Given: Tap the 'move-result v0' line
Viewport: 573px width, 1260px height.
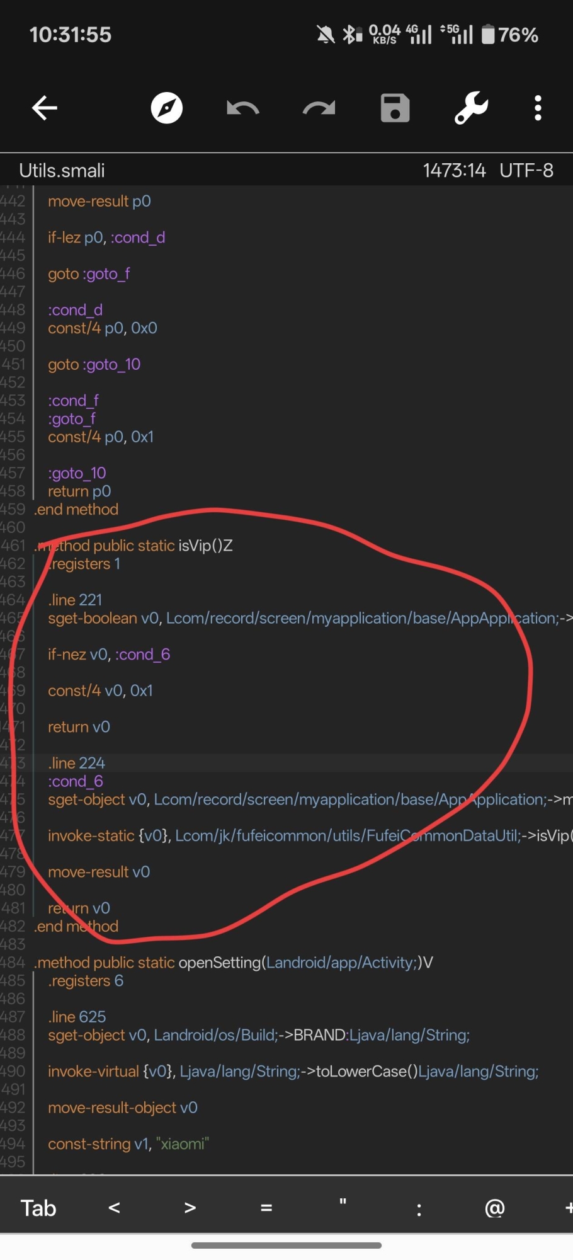Looking at the screenshot, I should 99,873.
